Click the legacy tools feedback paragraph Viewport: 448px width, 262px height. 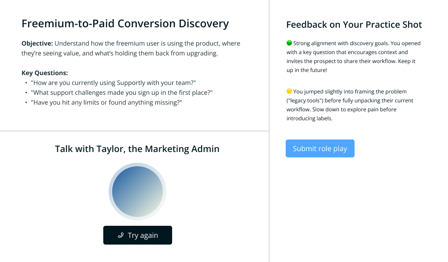tap(350, 105)
